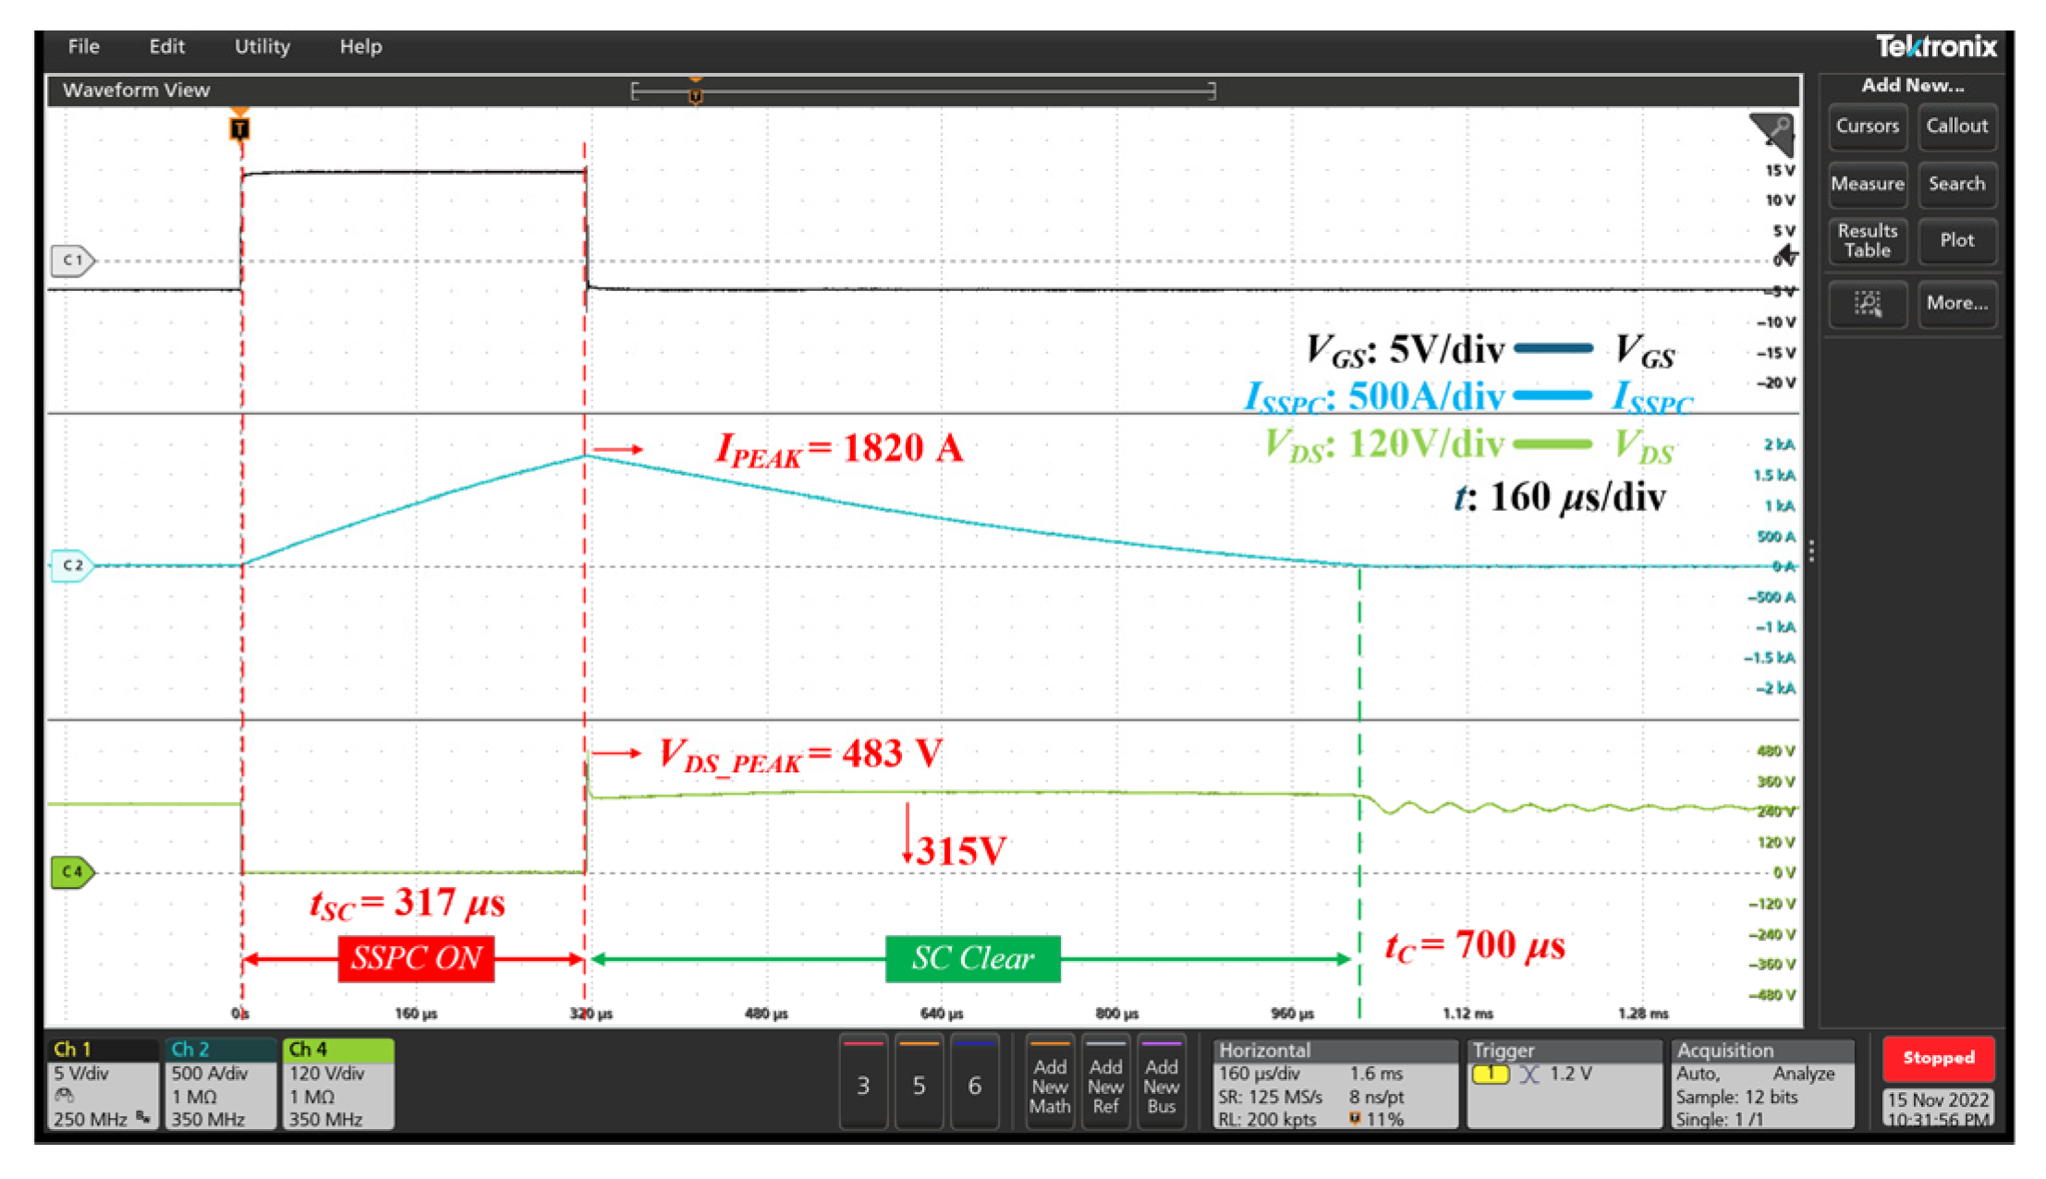This screenshot has width=2046, height=1179.
Task: Click the Cursors button
Action: click(1867, 127)
